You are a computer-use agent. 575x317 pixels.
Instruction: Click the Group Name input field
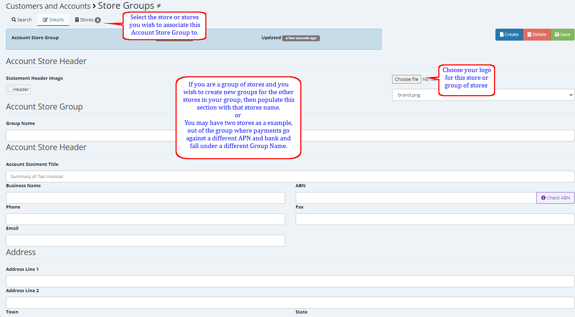pyautogui.click(x=290, y=136)
